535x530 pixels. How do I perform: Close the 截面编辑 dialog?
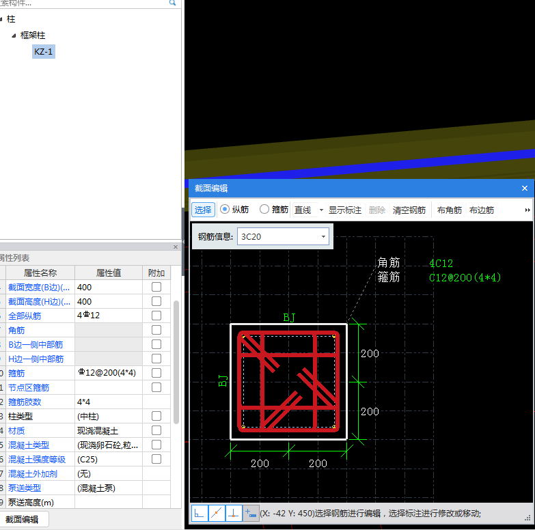(525, 189)
